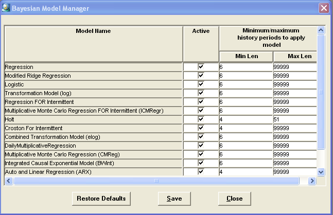Click the horizontal scrollbar right arrow
Screen dimensions: 333x215
(312, 181)
